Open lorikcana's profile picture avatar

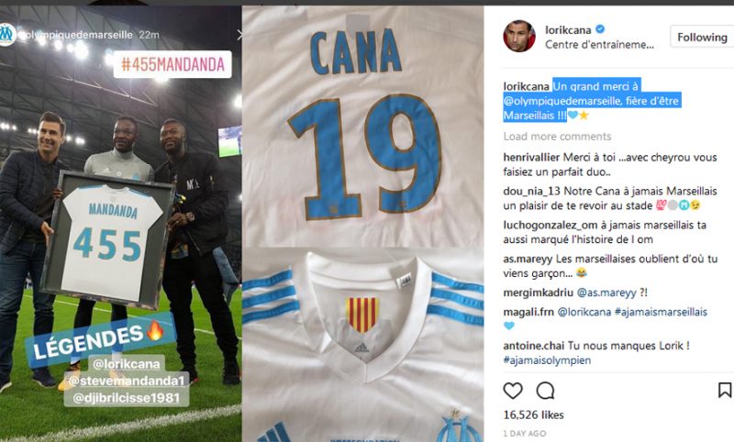click(x=519, y=36)
